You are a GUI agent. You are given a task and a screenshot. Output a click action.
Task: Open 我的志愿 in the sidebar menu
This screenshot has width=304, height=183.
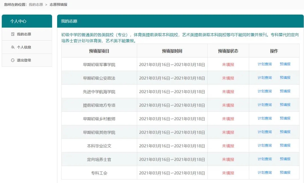pos(24,34)
